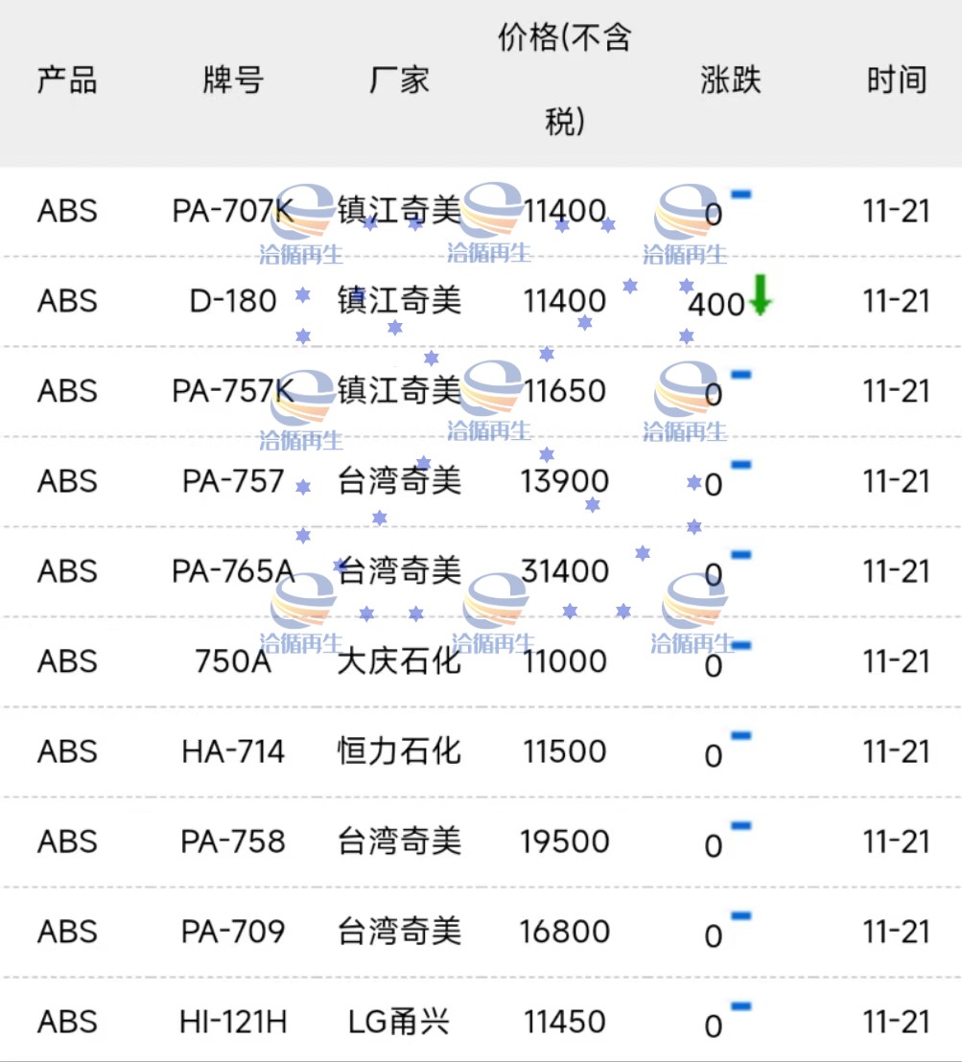The height and width of the screenshot is (1062, 962).
Task: Select the 涨跌 column header
Action: 731,80
